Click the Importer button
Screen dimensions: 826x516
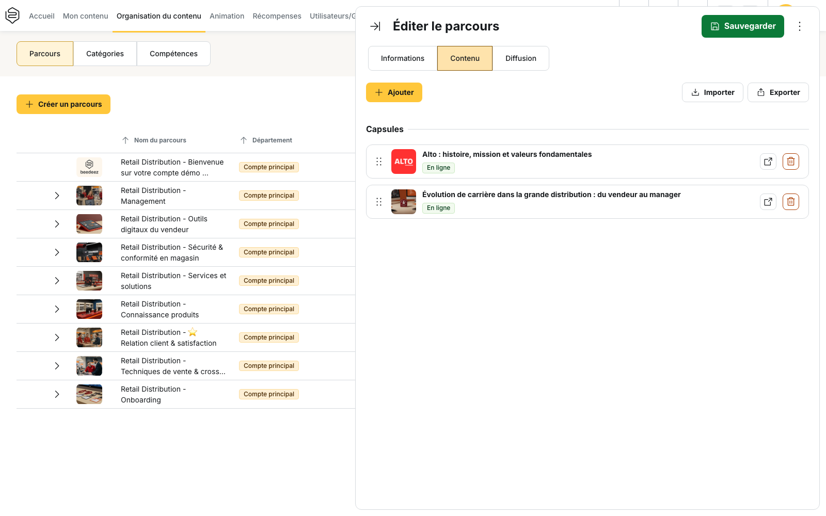point(712,92)
